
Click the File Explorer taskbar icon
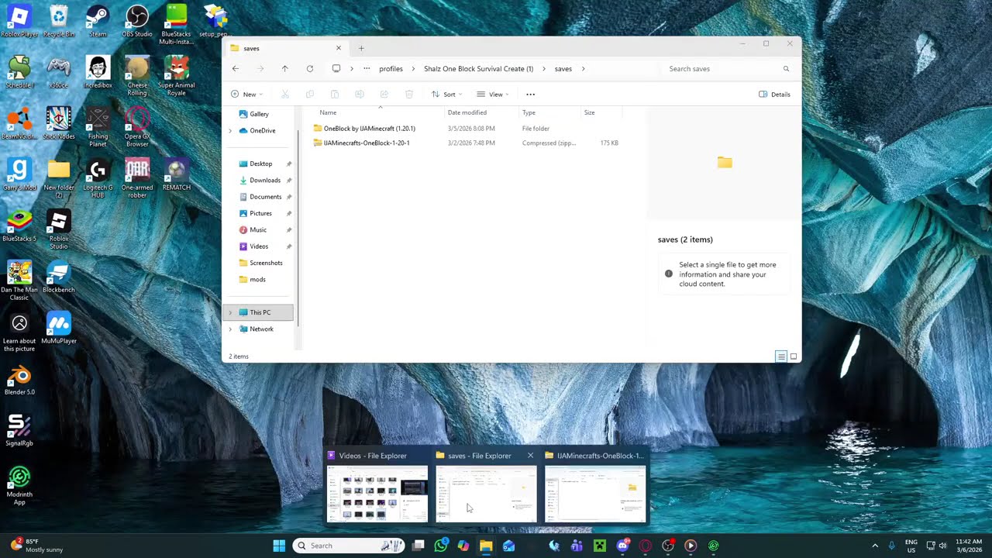[486, 546]
